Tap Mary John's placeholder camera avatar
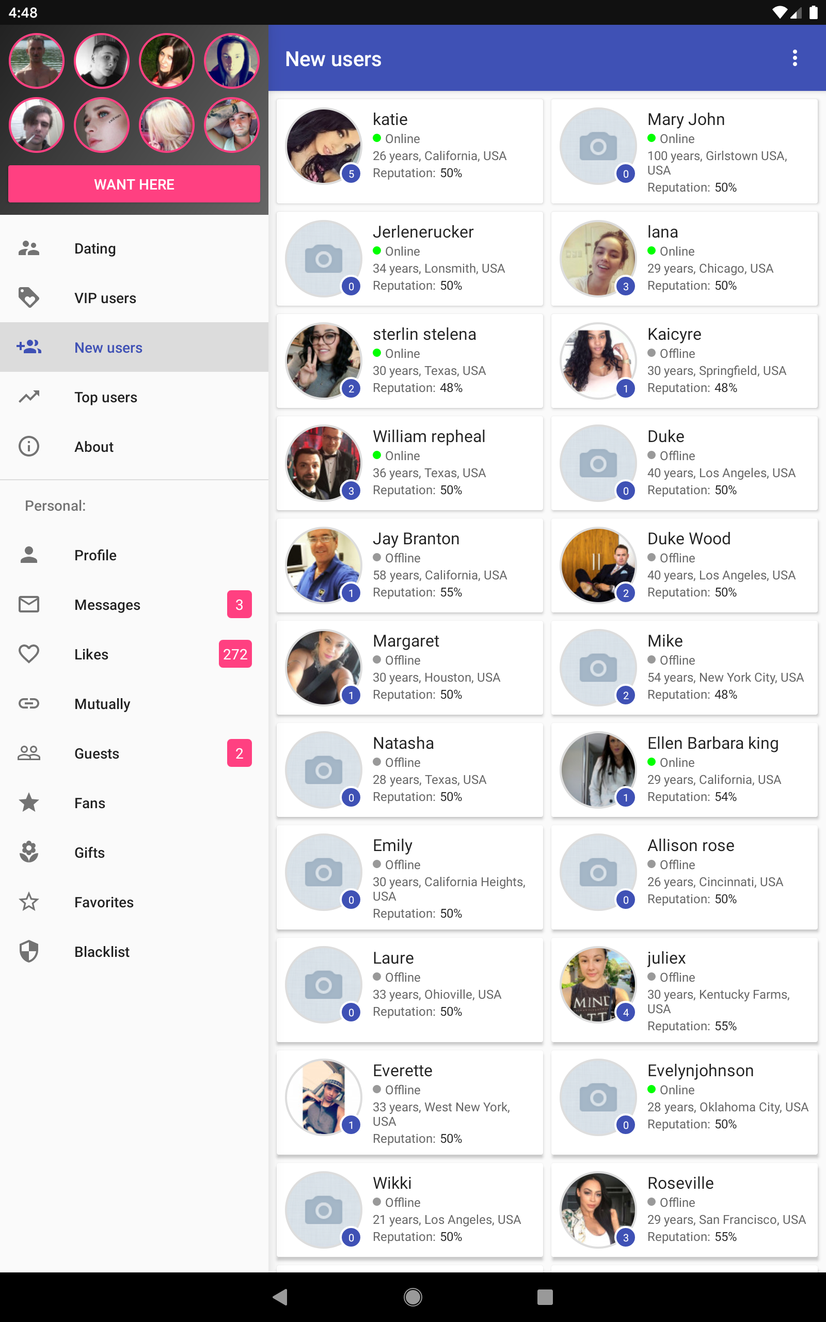826x1322 pixels. [598, 147]
